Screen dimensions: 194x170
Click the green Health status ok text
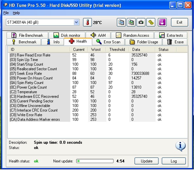(x=36, y=161)
